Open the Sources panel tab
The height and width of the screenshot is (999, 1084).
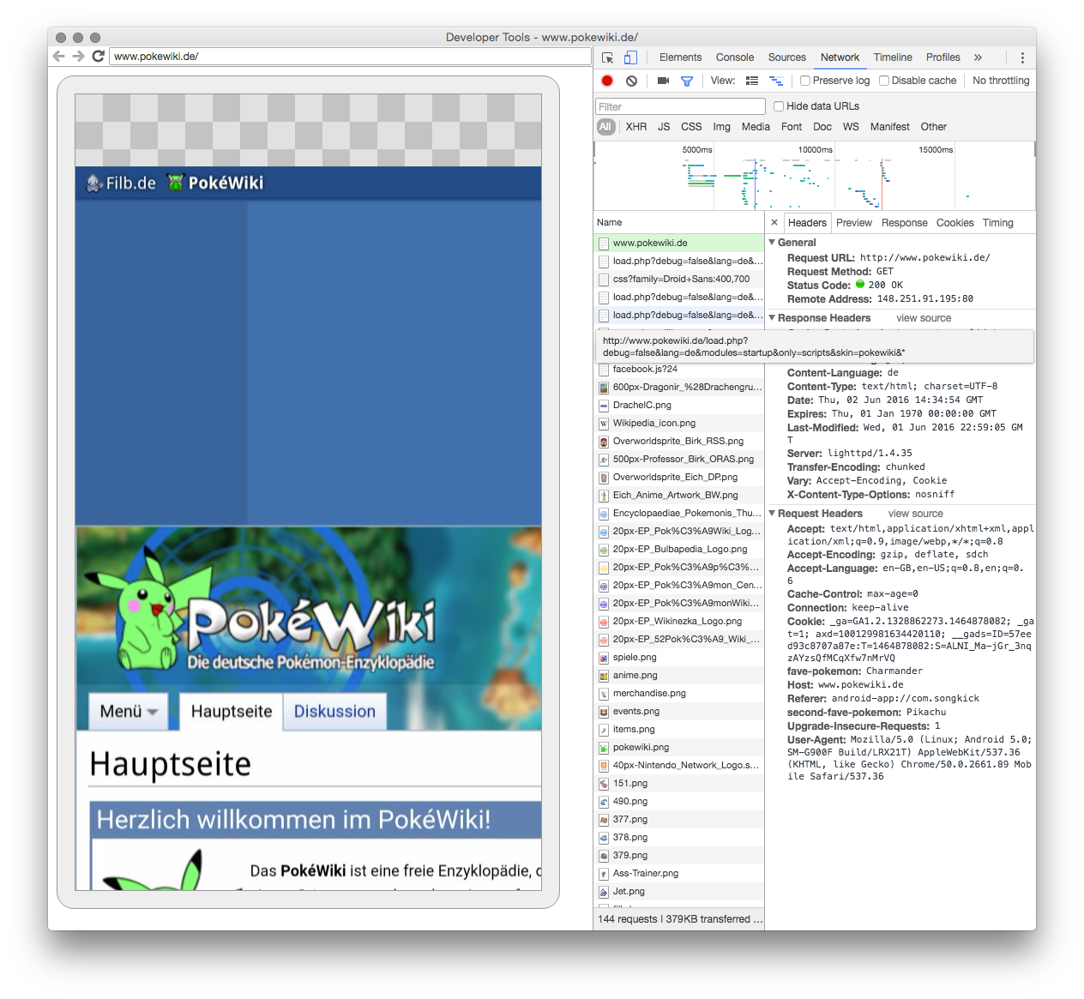(787, 57)
